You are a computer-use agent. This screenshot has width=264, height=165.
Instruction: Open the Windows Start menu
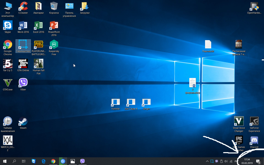[5, 161]
